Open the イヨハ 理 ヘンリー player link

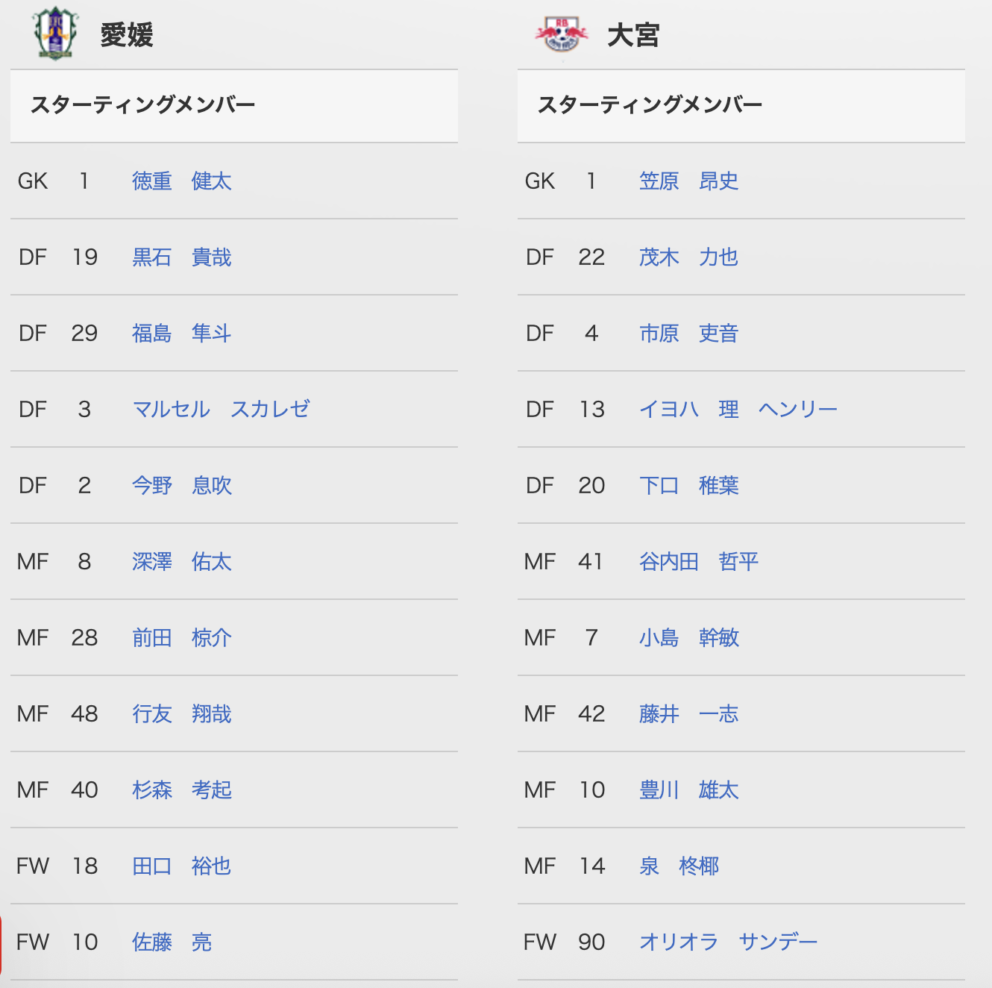(738, 409)
